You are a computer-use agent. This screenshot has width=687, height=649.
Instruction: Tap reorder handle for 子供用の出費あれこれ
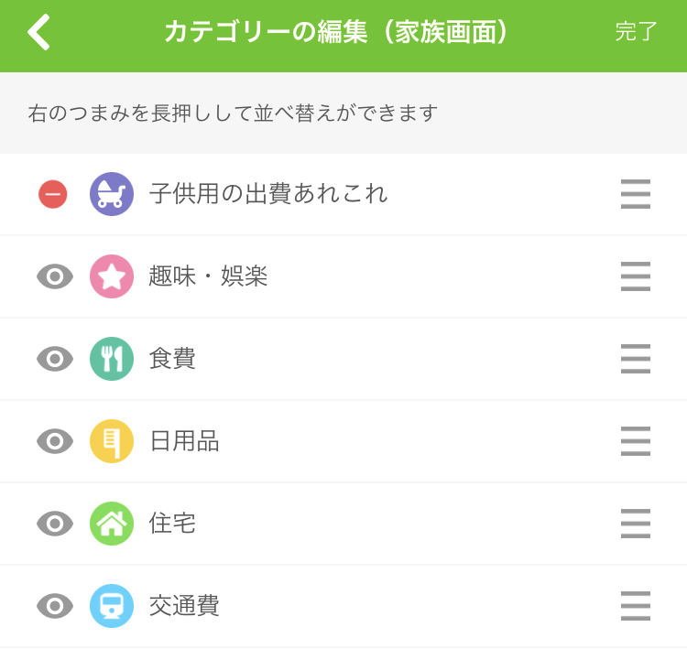click(636, 194)
